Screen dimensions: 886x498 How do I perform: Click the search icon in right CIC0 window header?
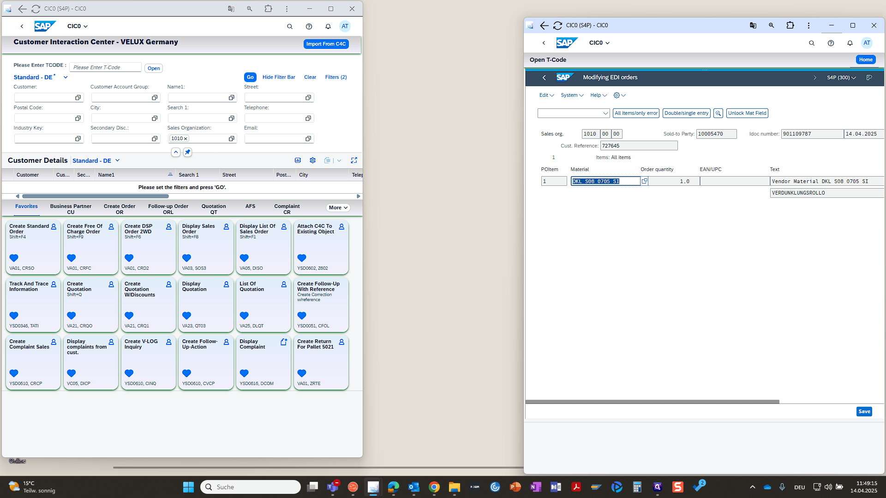point(812,43)
